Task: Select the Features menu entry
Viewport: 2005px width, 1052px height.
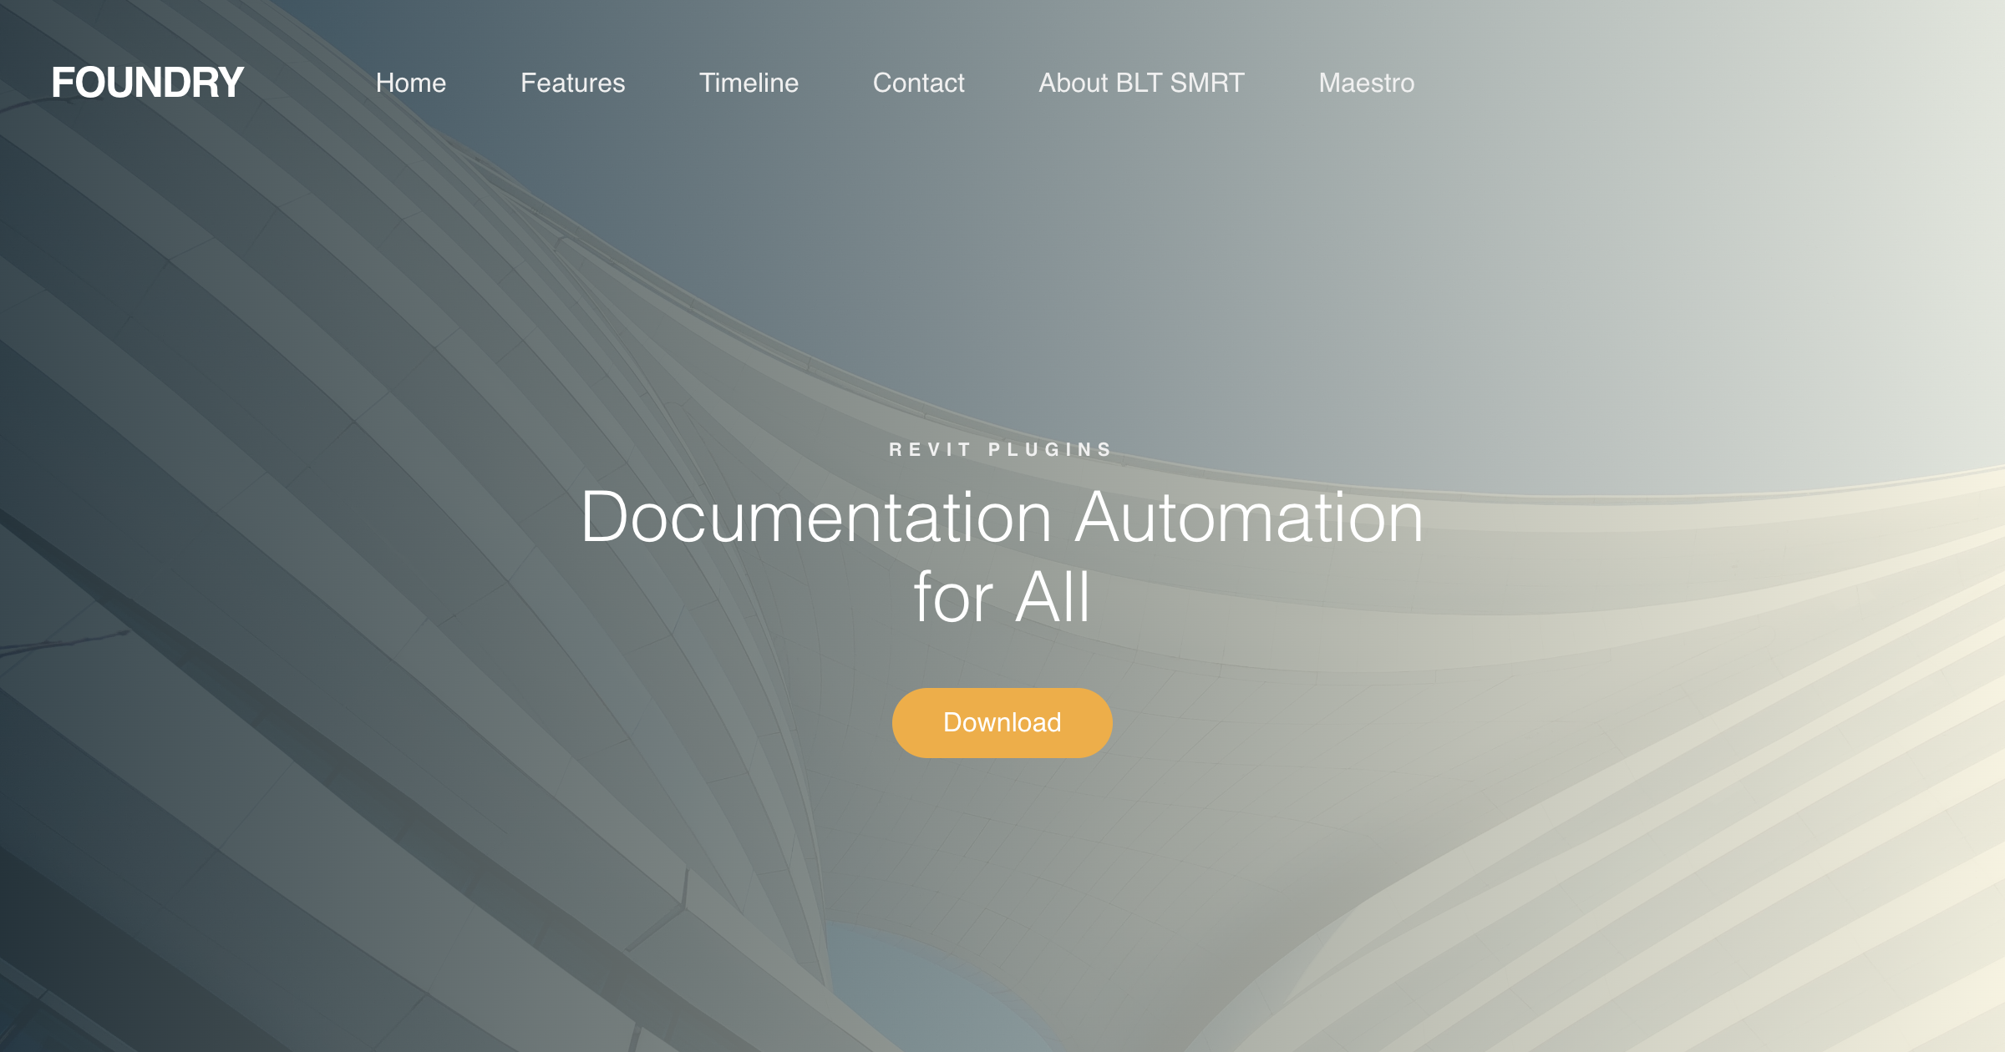Action: point(572,83)
